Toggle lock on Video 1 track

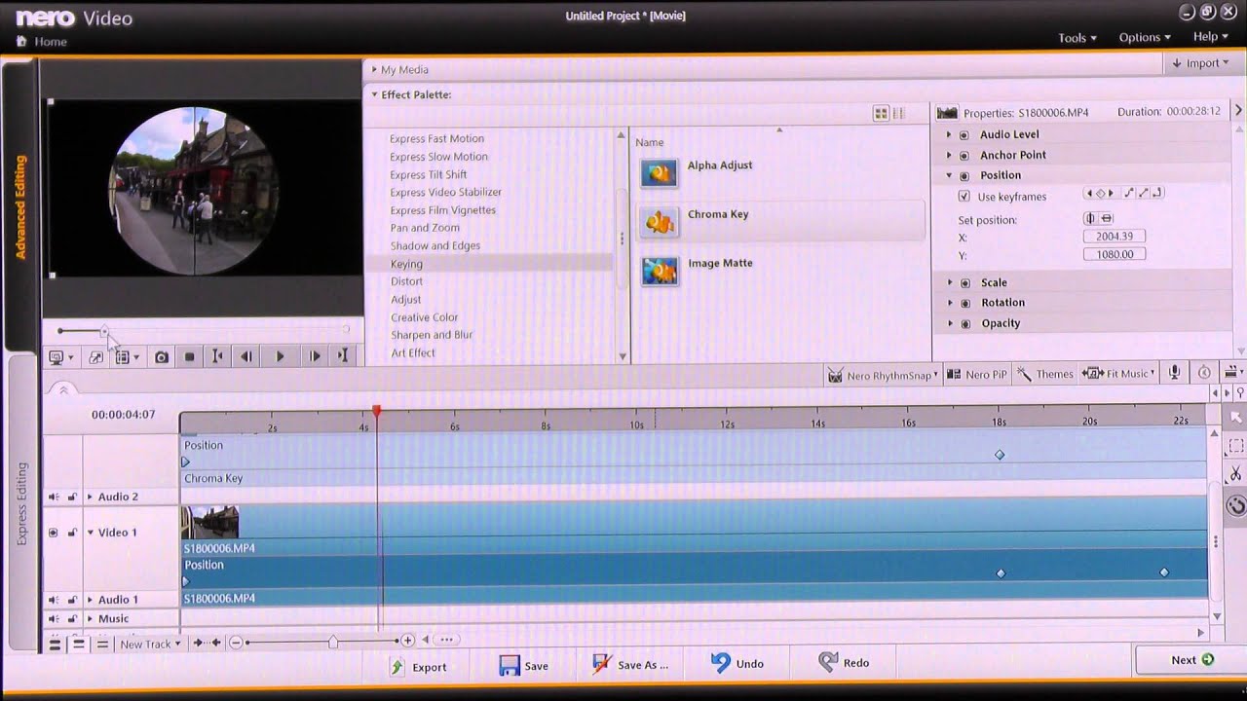72,533
